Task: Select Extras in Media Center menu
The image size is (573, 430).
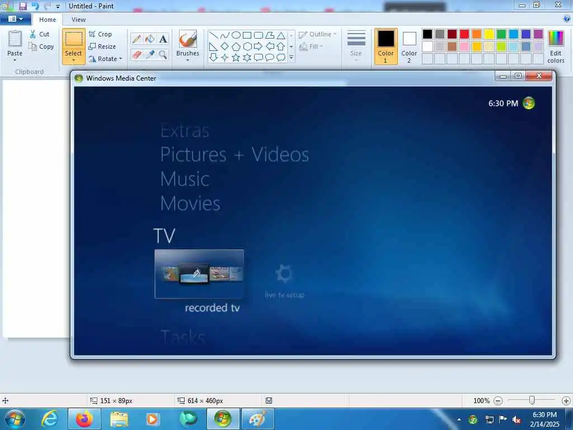Action: coord(185,130)
